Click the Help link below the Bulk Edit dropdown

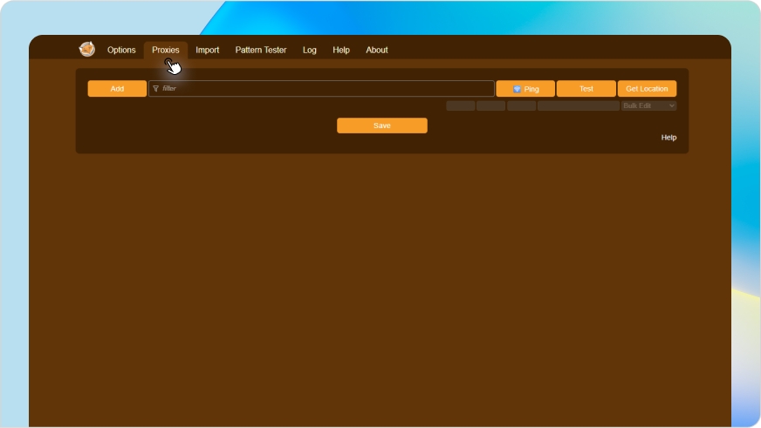668,138
